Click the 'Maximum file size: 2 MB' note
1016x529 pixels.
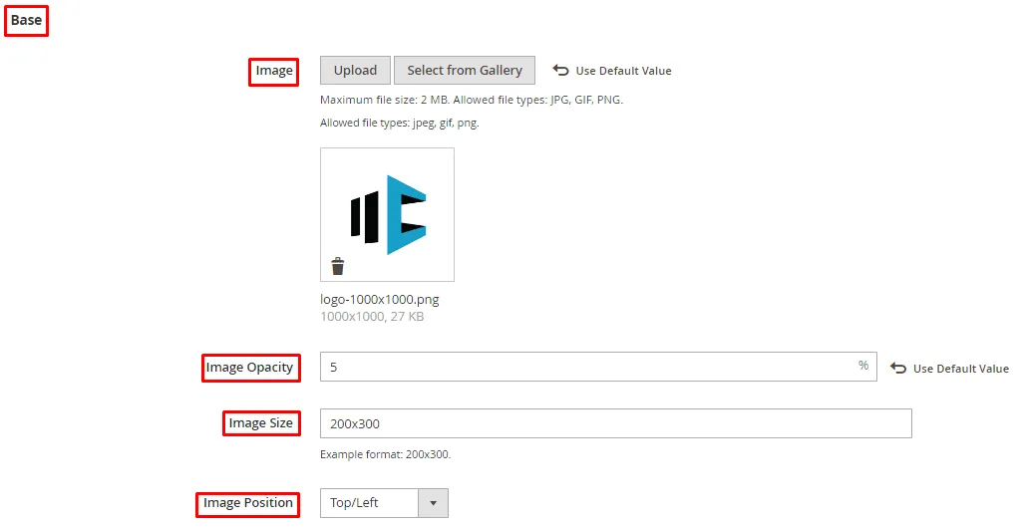coord(472,100)
